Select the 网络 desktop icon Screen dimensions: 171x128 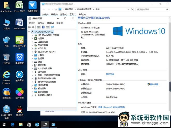pos(6,41)
